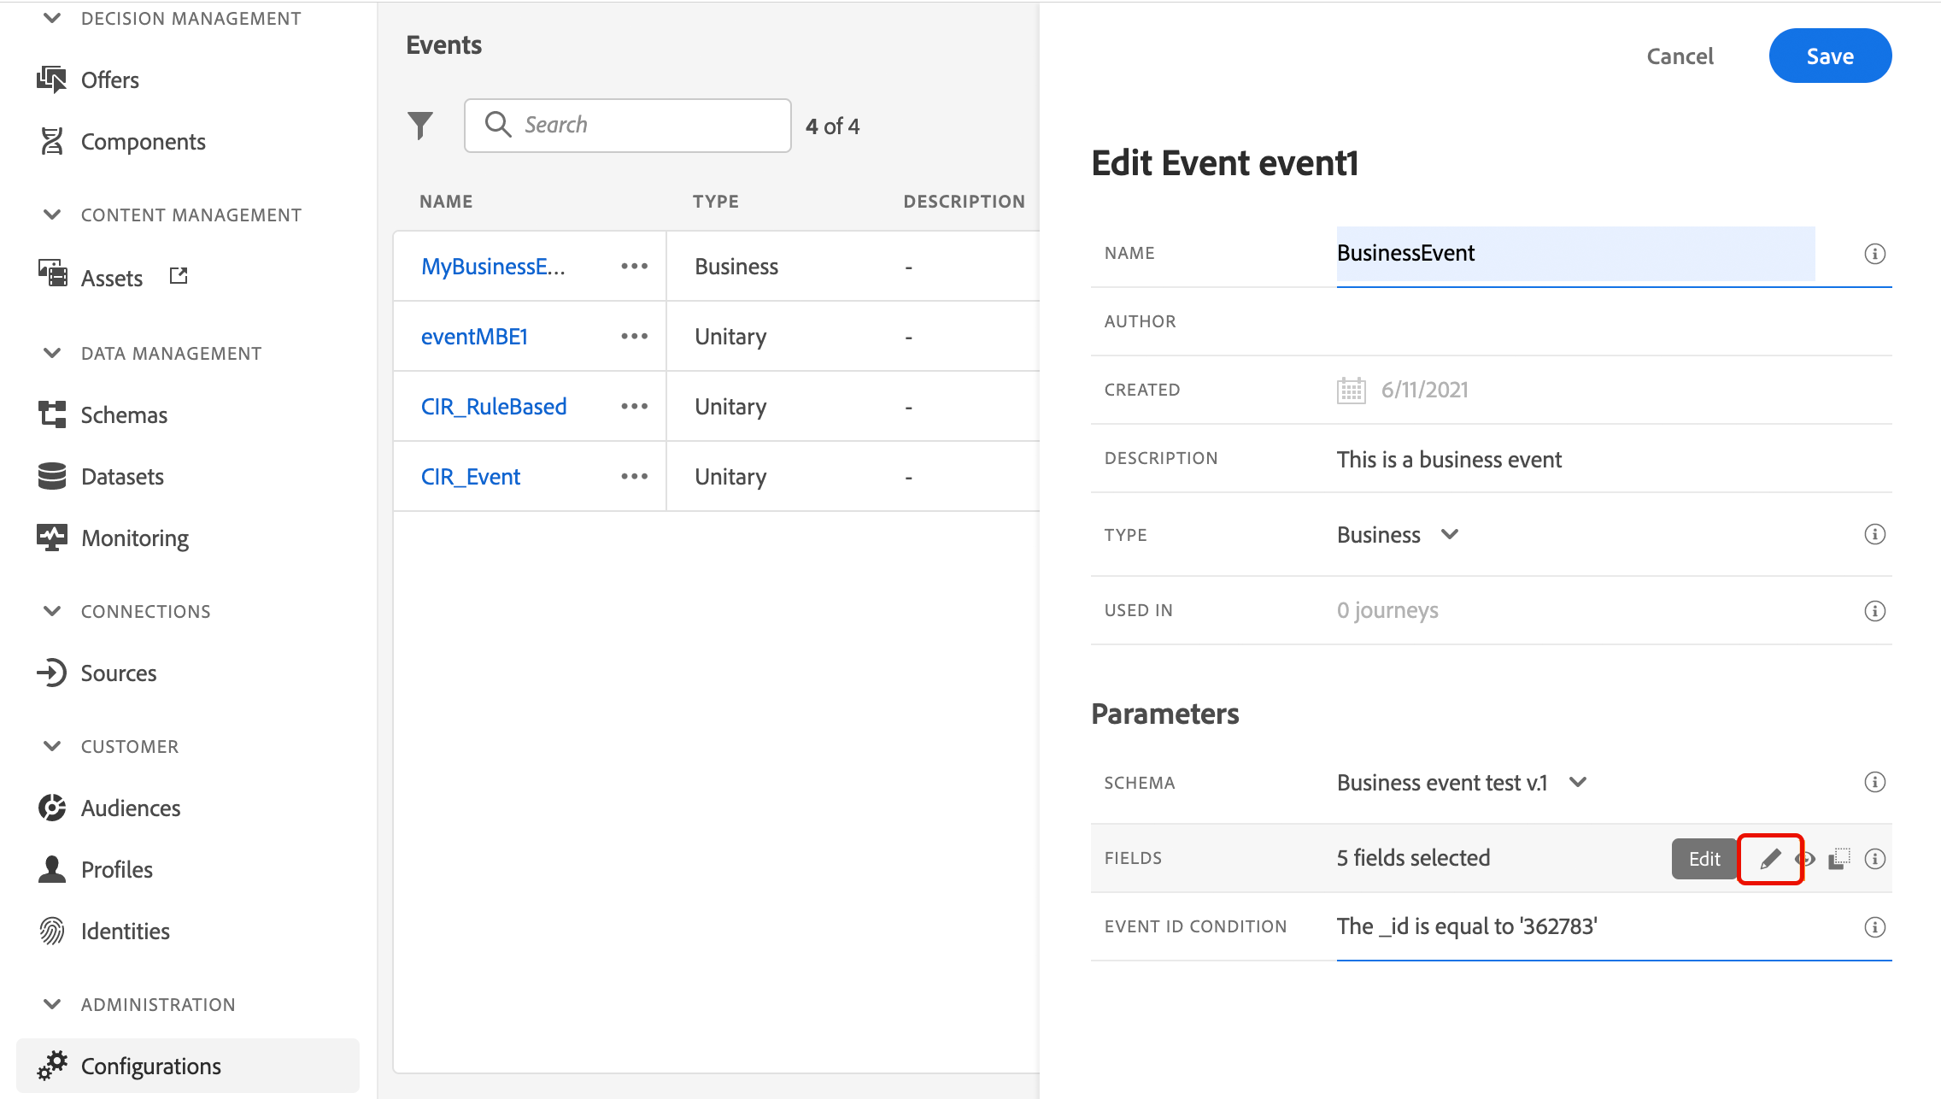Click the copy payload icon in Fields row
The image size is (1941, 1099).
[1839, 859]
